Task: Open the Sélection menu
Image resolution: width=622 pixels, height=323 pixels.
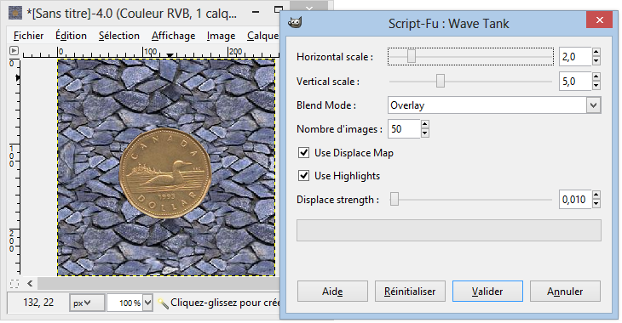Action: [x=119, y=36]
